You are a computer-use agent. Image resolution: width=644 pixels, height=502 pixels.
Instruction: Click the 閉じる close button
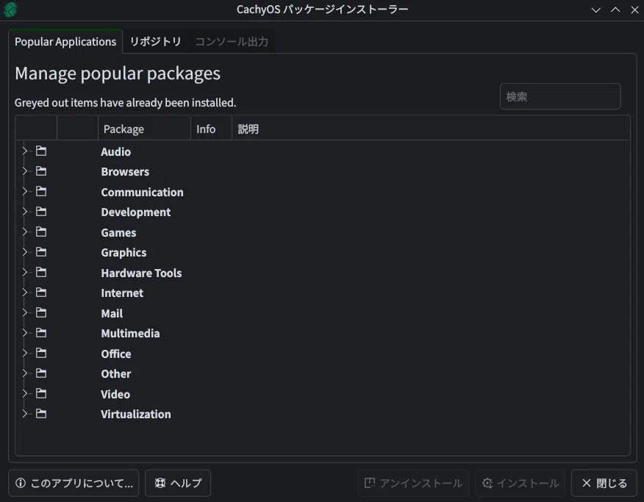click(604, 483)
